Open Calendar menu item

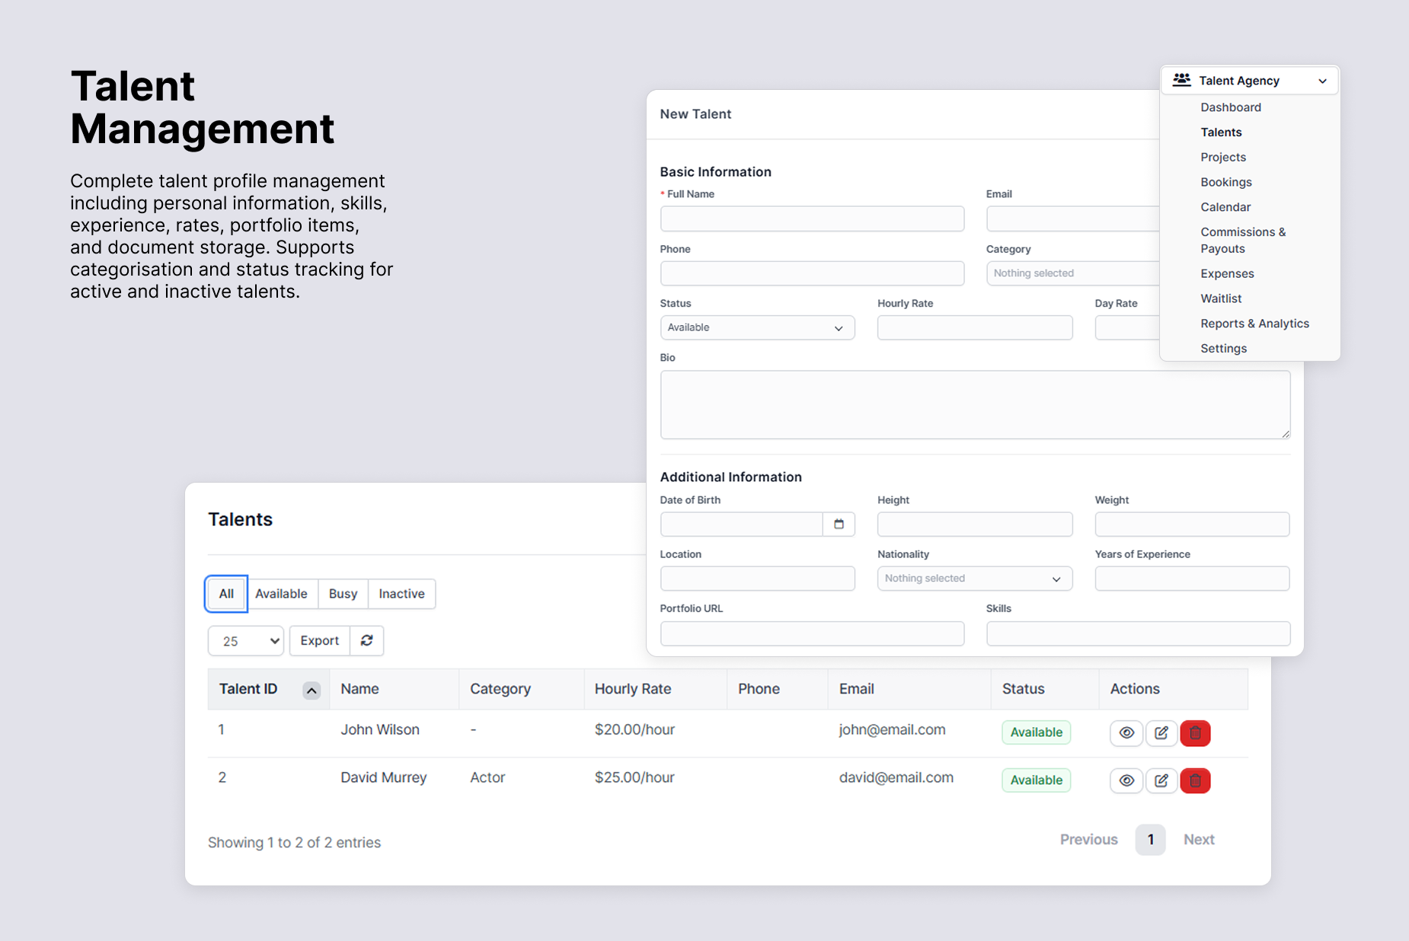tap(1225, 207)
